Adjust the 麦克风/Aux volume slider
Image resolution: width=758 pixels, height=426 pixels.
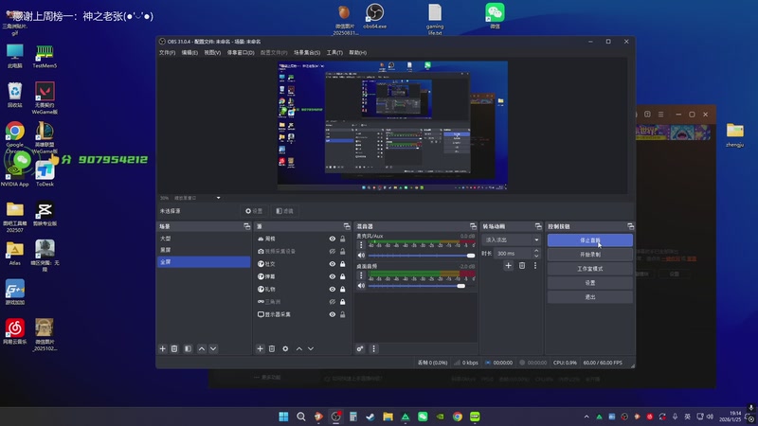421,256
